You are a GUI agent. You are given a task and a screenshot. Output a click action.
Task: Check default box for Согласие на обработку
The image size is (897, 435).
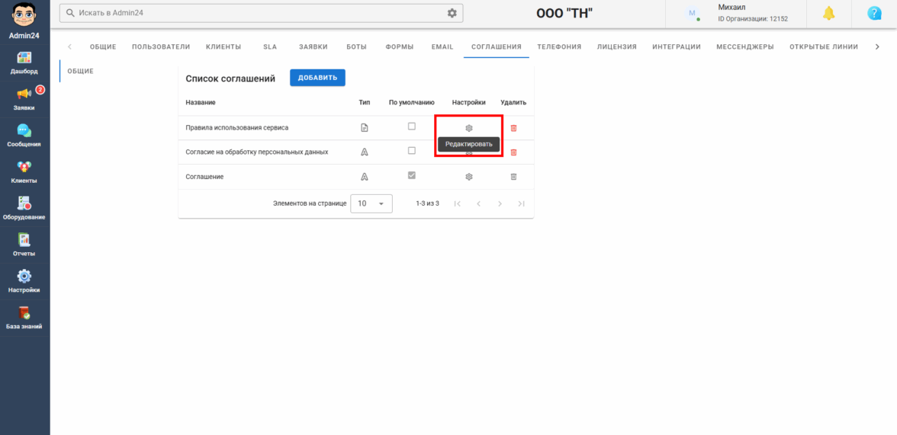pos(411,151)
